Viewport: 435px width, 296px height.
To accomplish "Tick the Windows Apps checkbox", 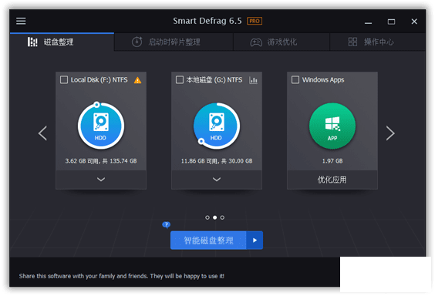I will click(x=295, y=80).
